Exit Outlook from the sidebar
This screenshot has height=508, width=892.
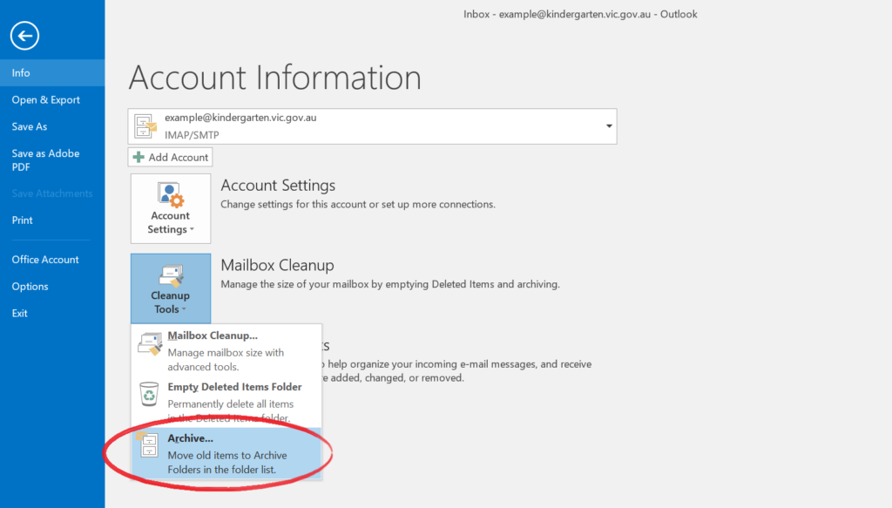tap(52, 313)
